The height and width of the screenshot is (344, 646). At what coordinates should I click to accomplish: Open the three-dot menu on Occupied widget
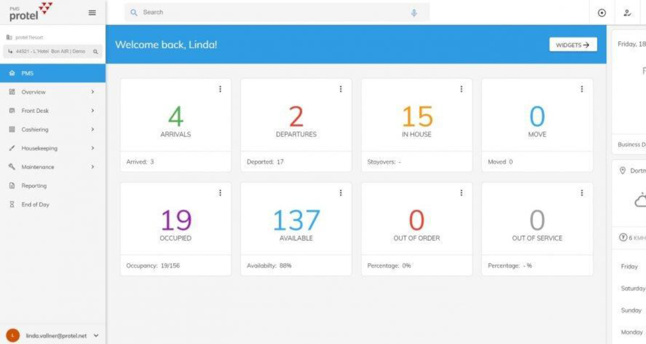(220, 193)
